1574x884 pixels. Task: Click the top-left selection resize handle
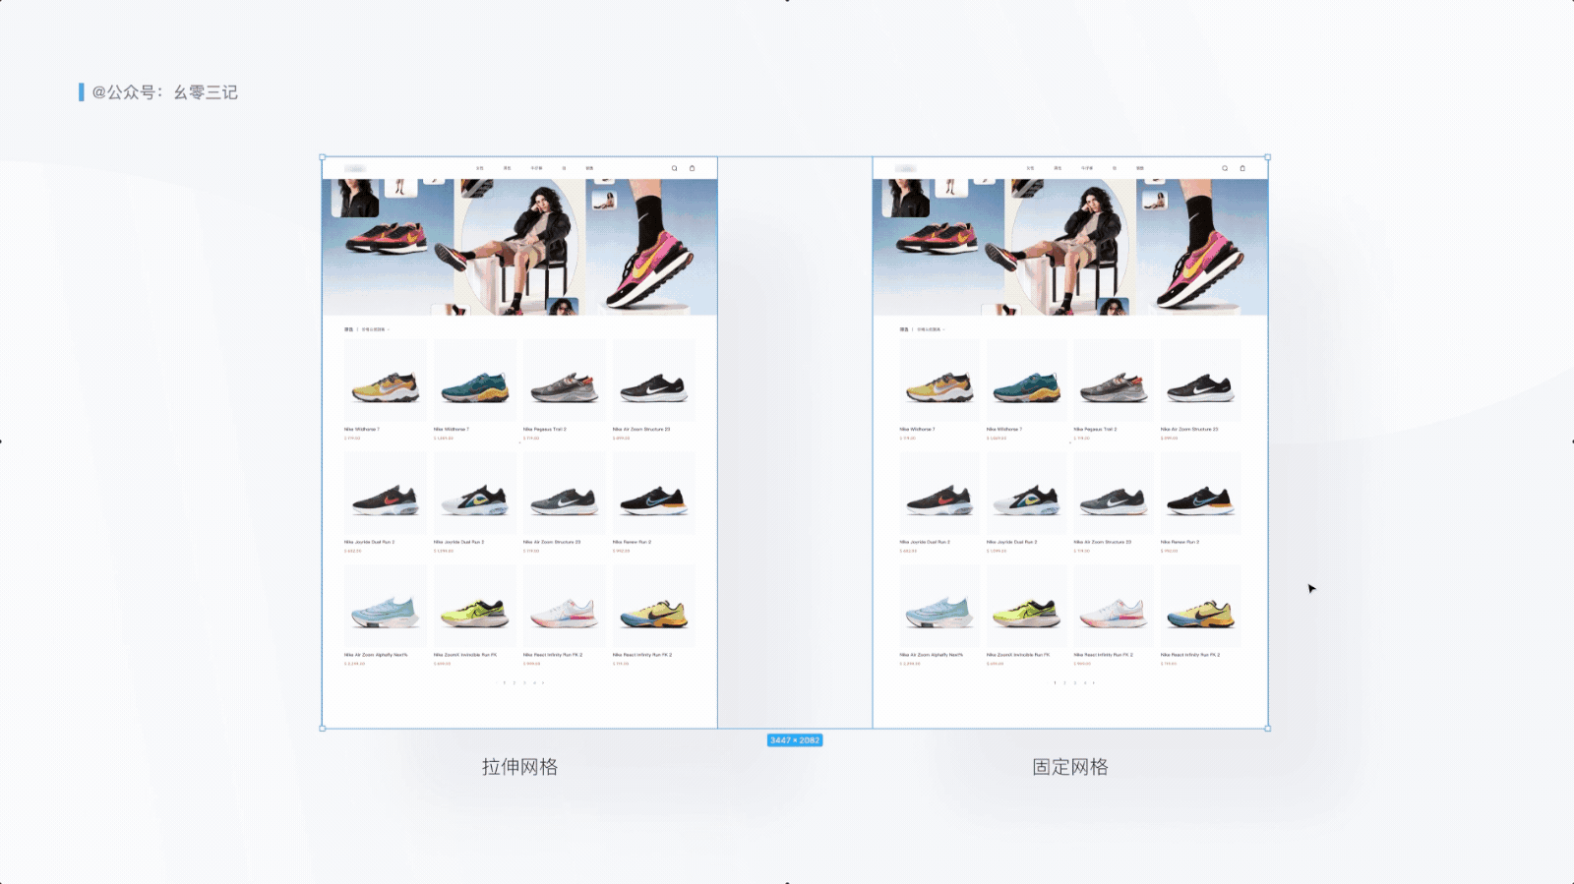click(x=323, y=157)
